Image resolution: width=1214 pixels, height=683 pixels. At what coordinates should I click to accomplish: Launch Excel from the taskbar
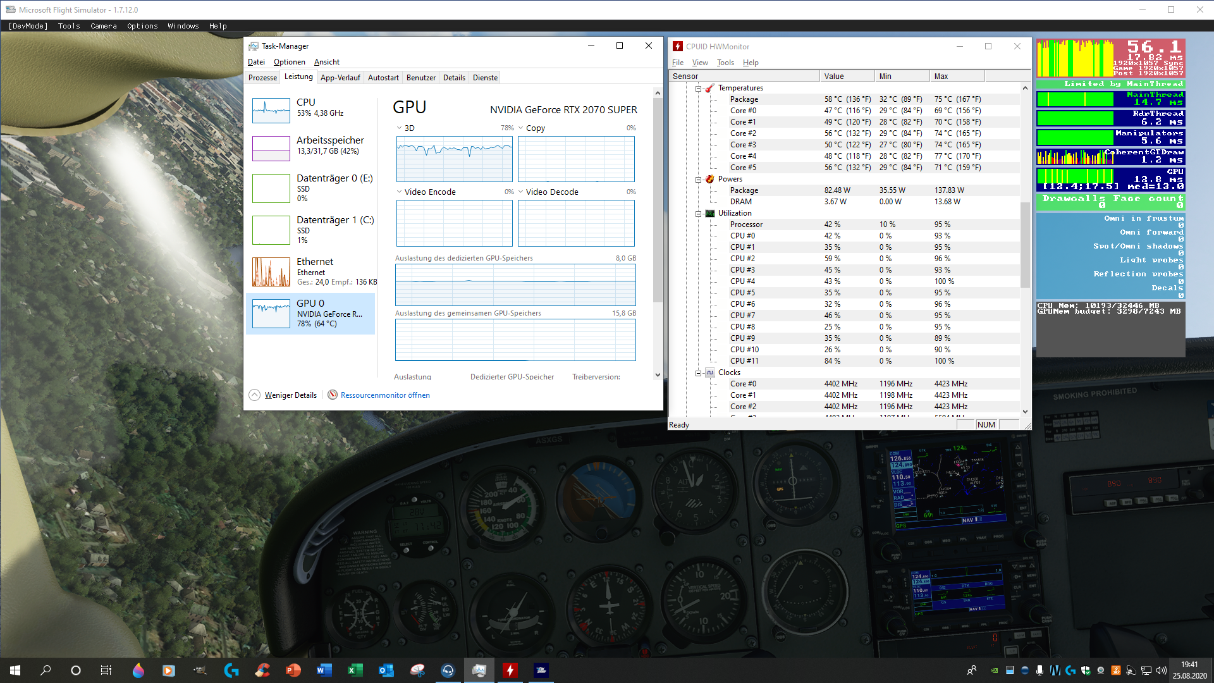coord(355,670)
